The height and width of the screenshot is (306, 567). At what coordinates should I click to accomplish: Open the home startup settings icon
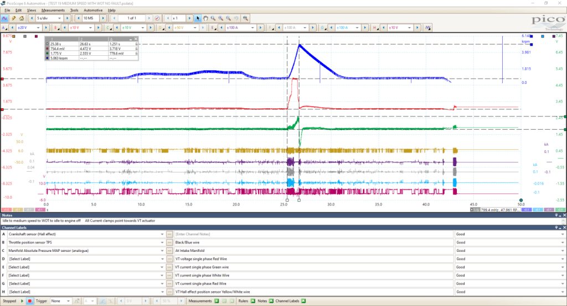tap(22, 18)
